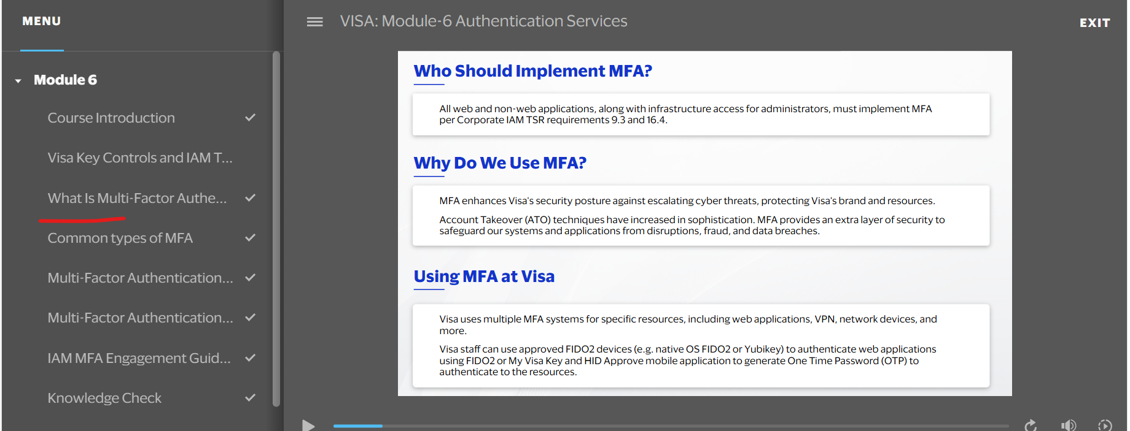The height and width of the screenshot is (431, 1130).
Task: Click the Why Do We Use MFA? heading
Action: [500, 163]
